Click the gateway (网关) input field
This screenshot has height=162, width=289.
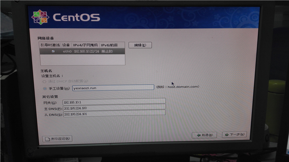(x=114, y=102)
